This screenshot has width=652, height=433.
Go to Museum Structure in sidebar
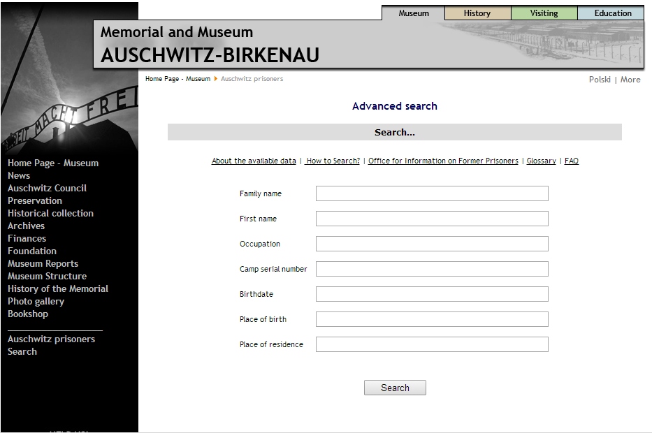47,276
